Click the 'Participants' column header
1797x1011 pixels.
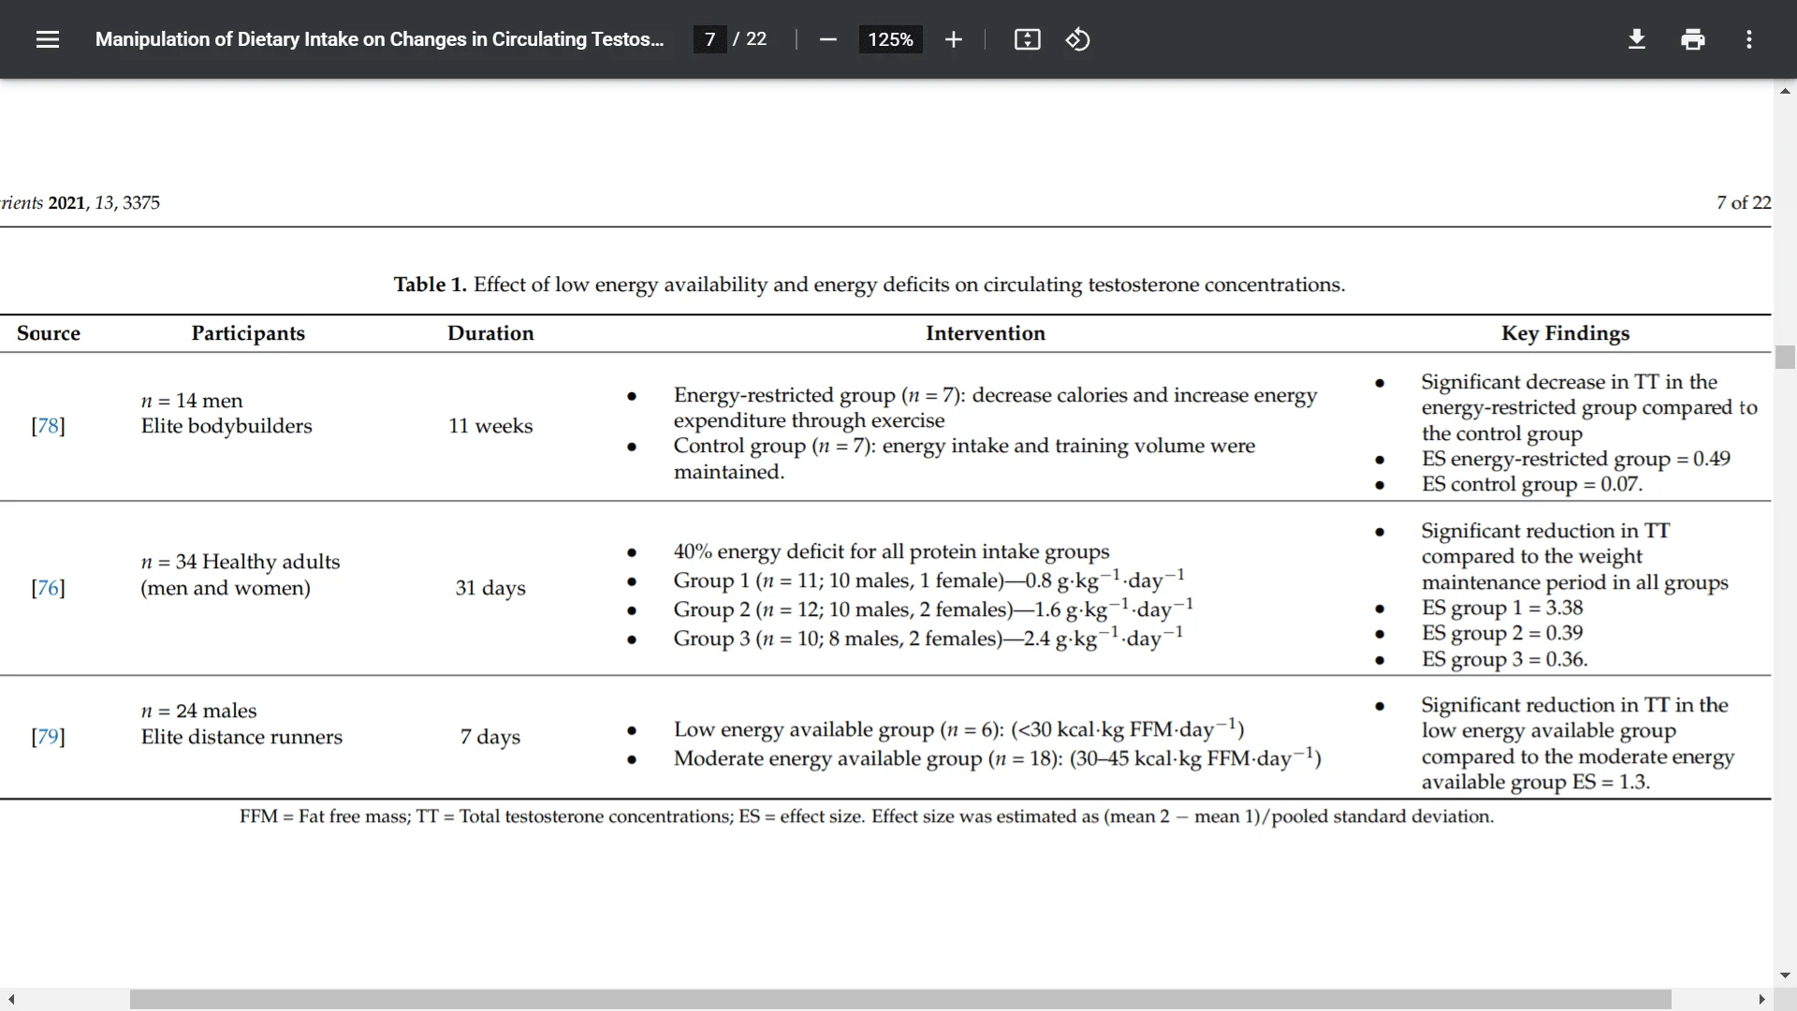pyautogui.click(x=248, y=333)
